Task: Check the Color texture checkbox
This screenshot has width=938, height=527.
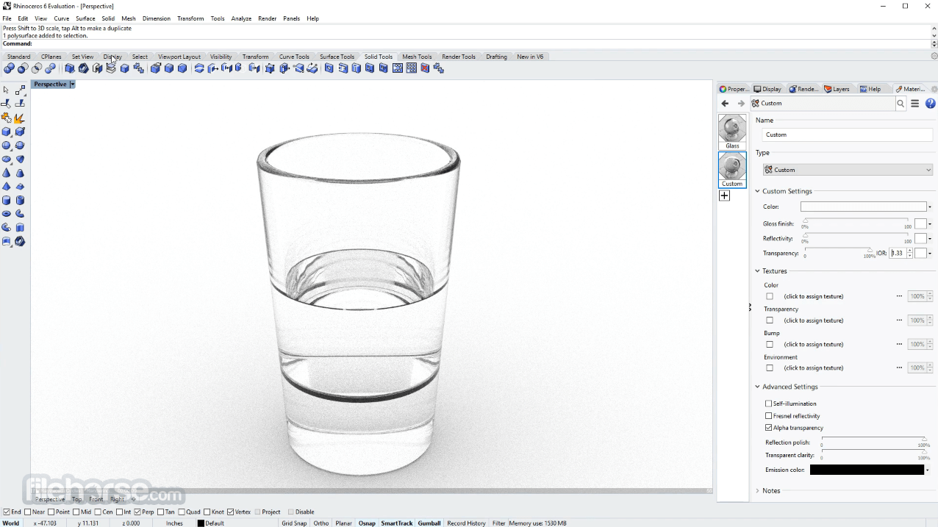Action: tap(770, 296)
